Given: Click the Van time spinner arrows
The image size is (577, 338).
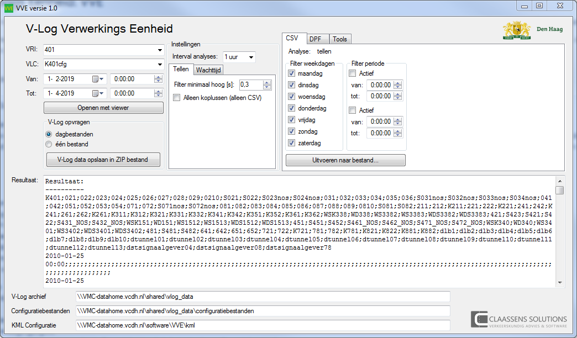Looking at the screenshot, I should 158,79.
